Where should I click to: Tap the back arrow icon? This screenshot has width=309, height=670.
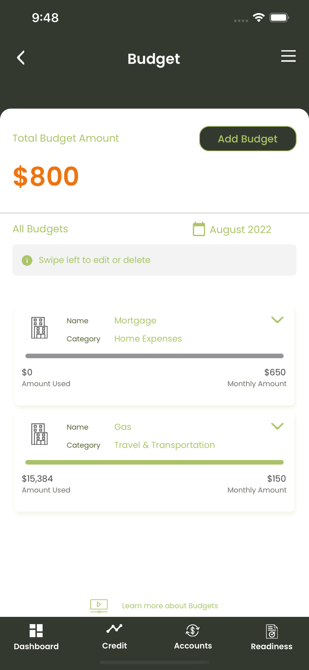(21, 58)
